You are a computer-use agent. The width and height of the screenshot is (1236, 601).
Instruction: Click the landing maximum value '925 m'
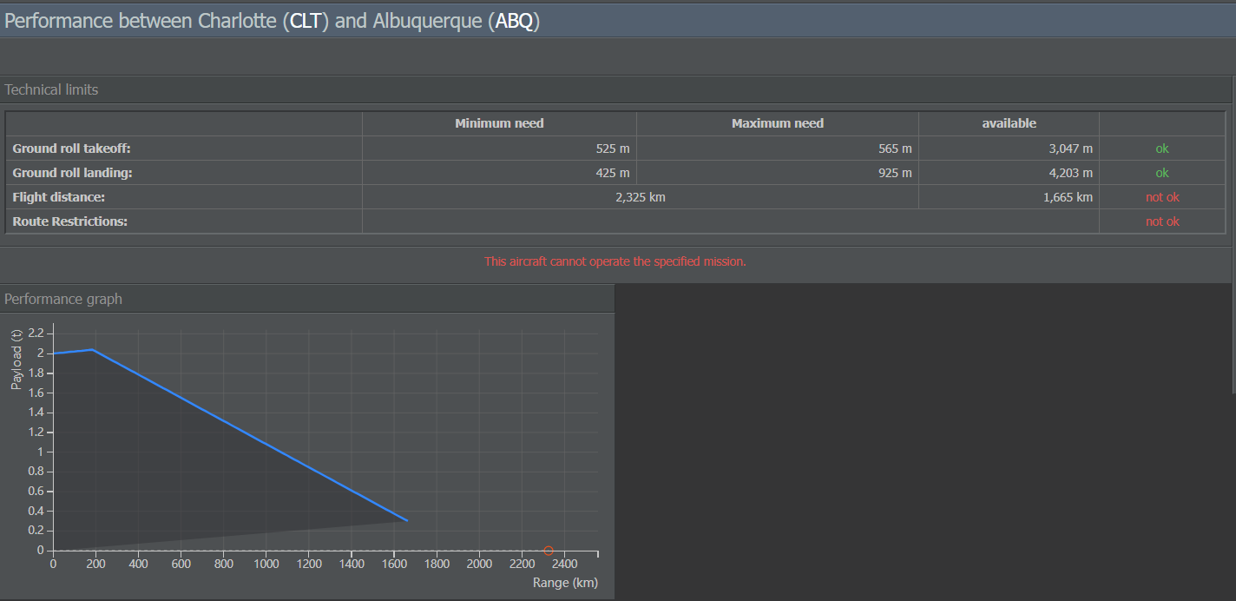(x=895, y=173)
